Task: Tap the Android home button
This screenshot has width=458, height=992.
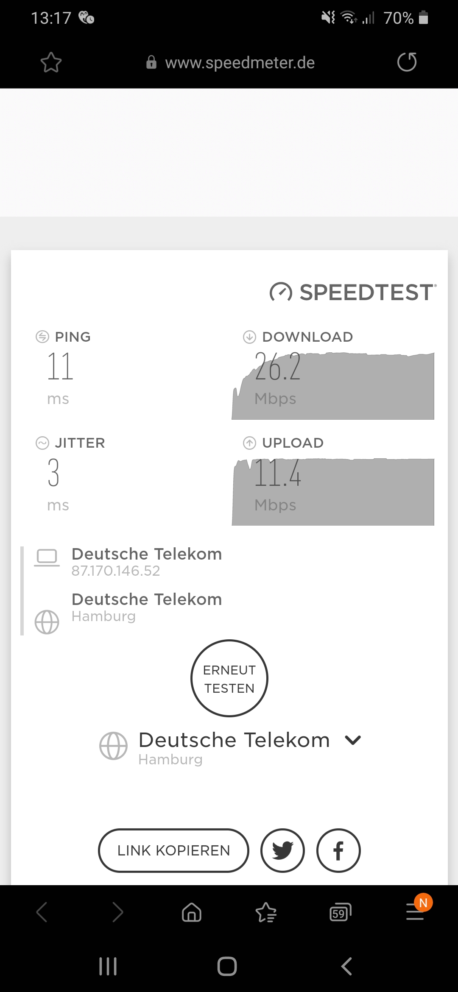Action: [x=227, y=967]
